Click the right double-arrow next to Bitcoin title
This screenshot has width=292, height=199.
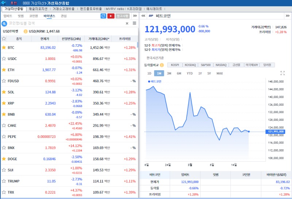click(288, 16)
